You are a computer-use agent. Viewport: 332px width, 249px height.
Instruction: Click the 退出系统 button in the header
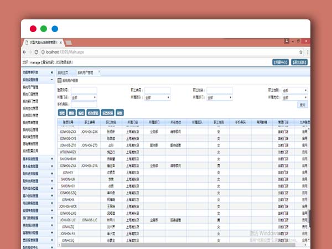point(298,62)
